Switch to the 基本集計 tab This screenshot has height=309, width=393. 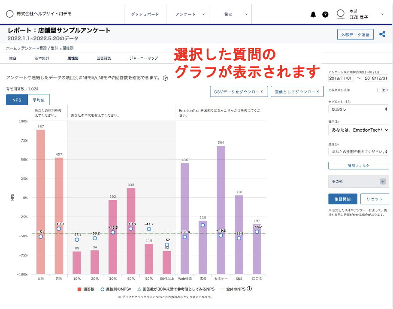coord(42,58)
